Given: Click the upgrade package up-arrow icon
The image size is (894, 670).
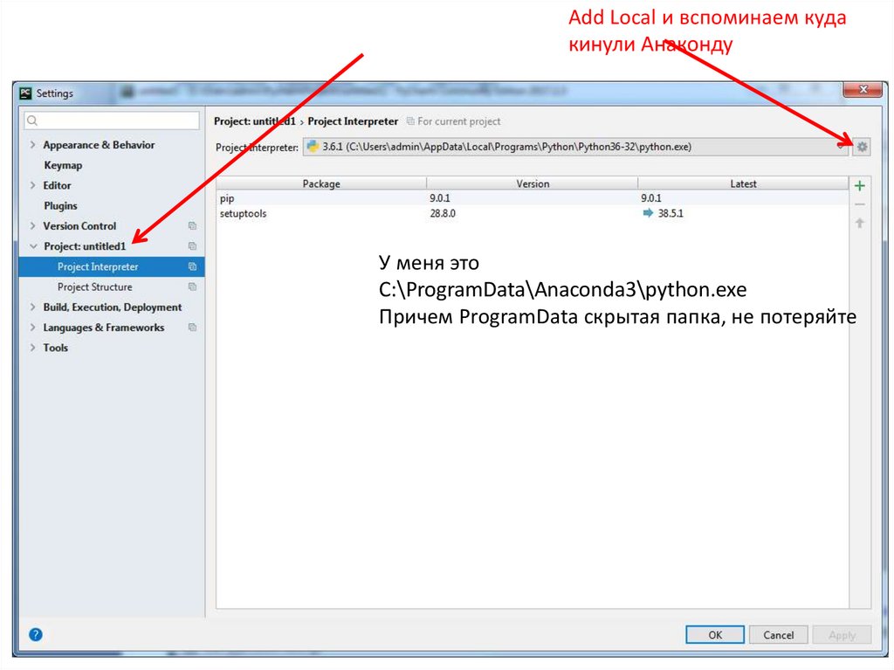Looking at the screenshot, I should coord(859,224).
